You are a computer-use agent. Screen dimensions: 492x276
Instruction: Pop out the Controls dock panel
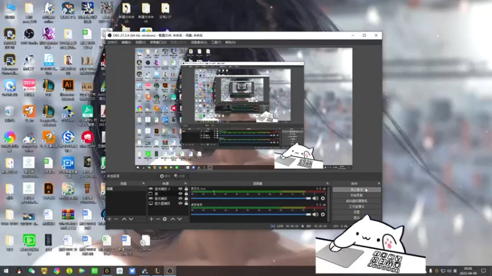click(379, 183)
